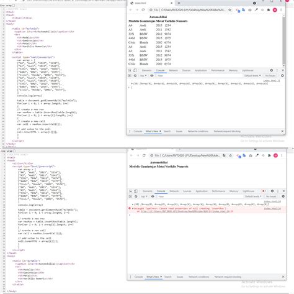Toggle device toolbar in the upper DevTools

coord(135,70)
